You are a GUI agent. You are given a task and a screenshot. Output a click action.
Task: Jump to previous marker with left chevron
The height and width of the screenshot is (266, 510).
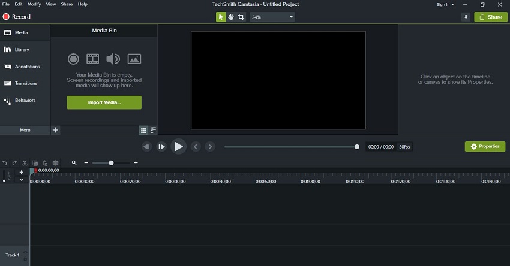click(196, 147)
